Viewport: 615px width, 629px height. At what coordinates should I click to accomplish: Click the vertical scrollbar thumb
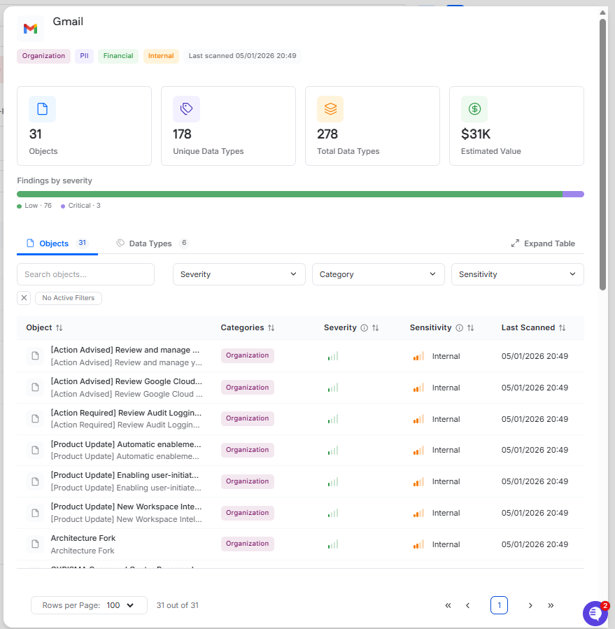(602, 155)
